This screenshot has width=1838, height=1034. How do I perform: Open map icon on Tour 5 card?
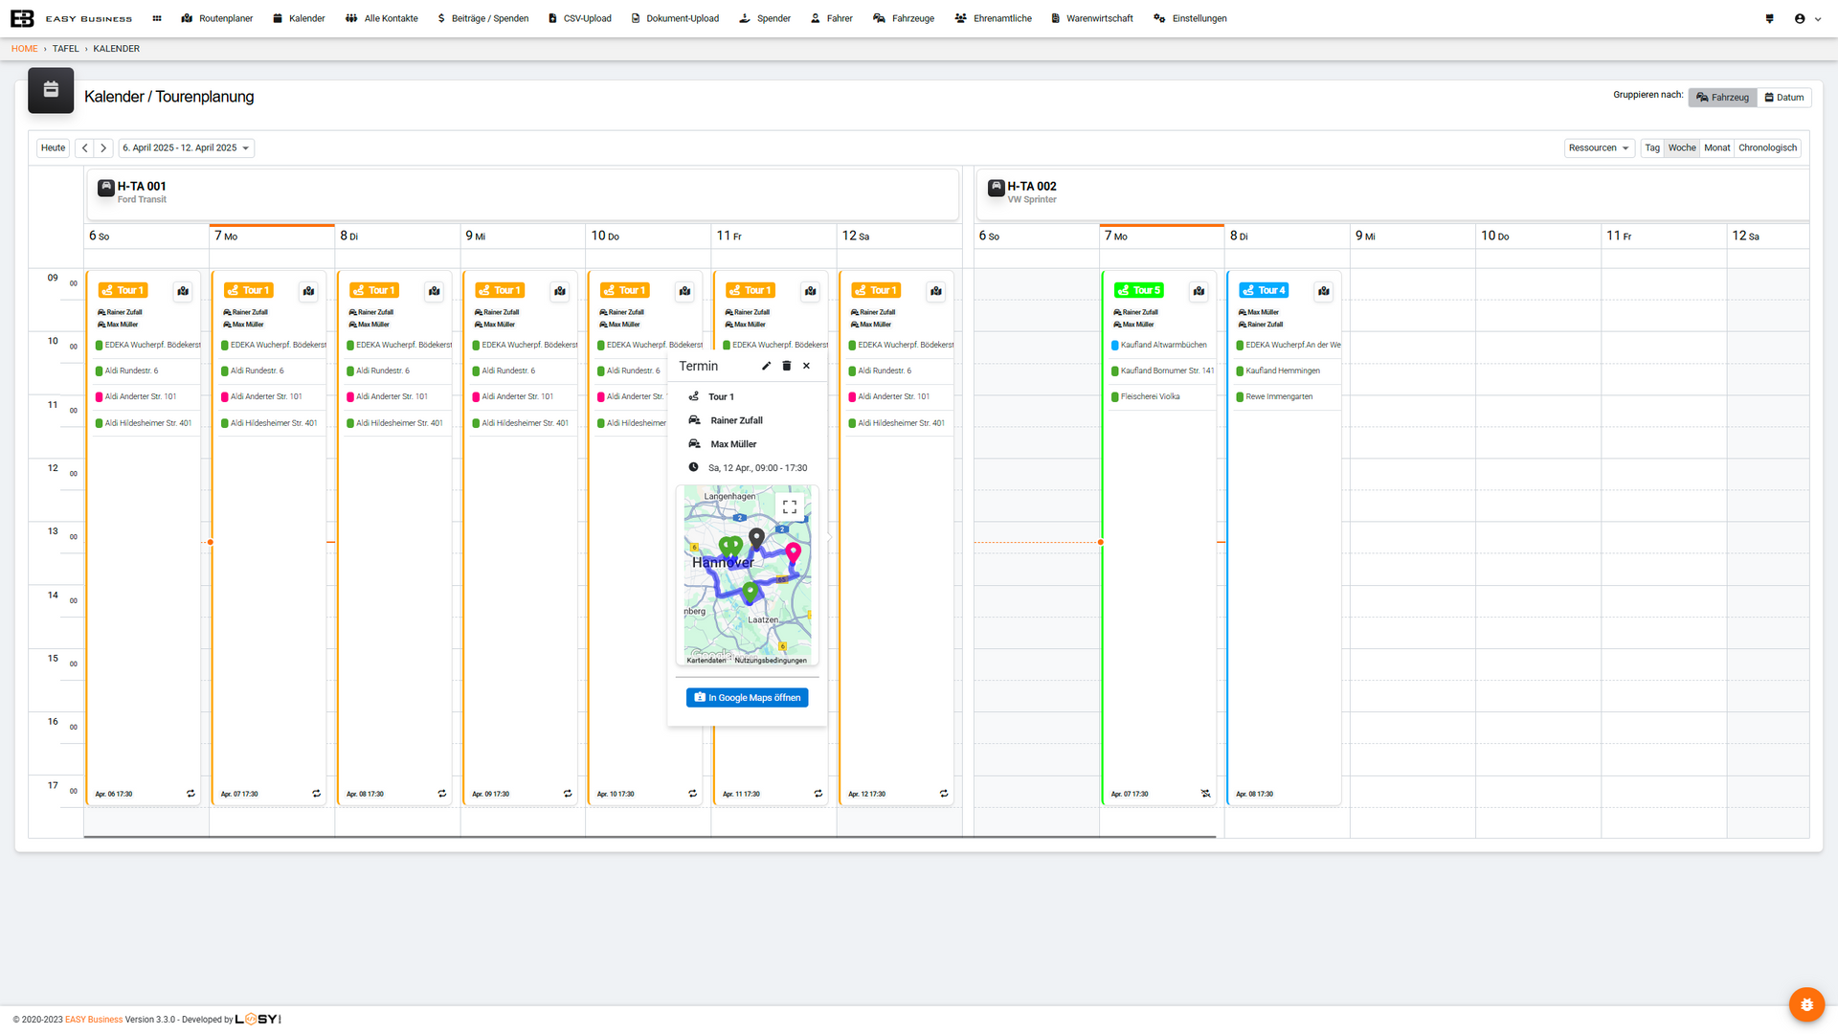point(1199,291)
